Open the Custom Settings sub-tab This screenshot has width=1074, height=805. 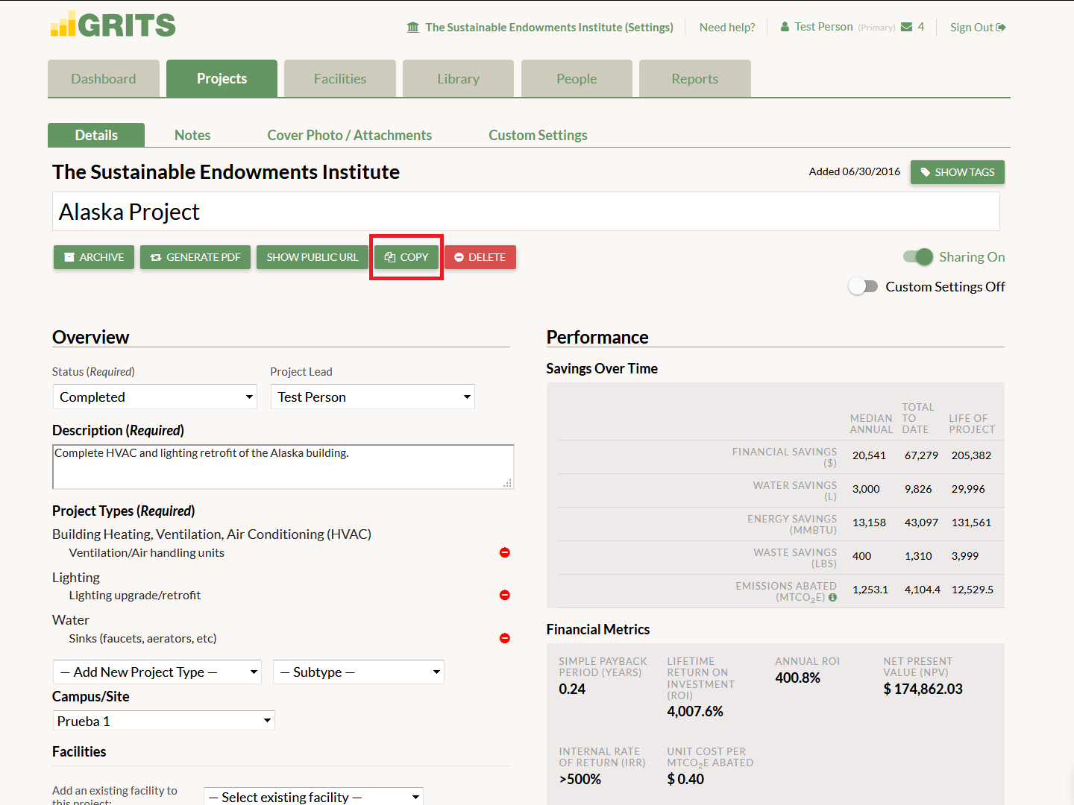point(538,135)
